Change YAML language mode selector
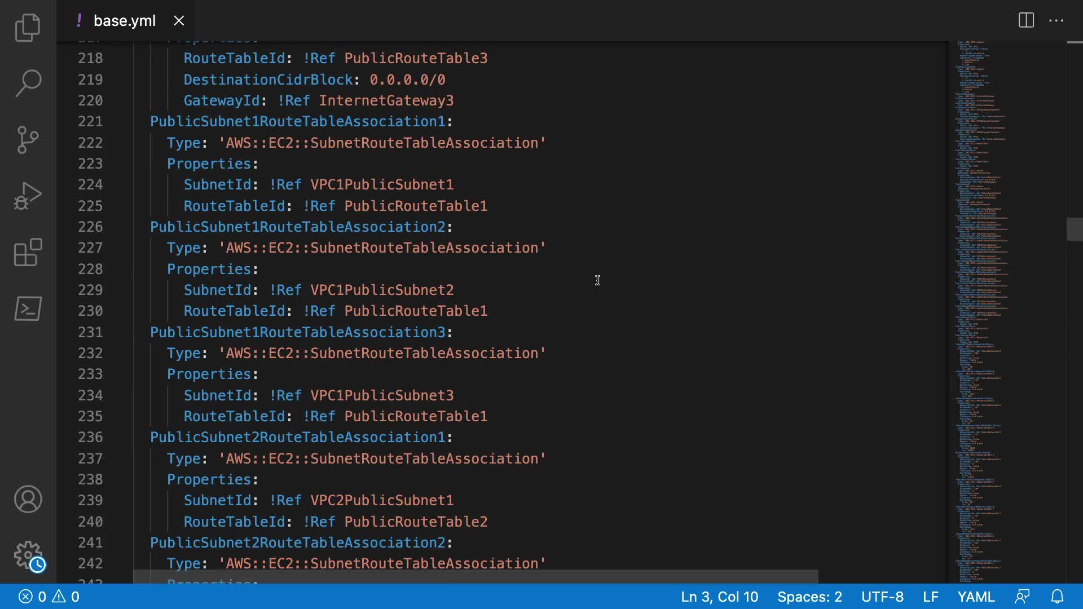The image size is (1083, 609). point(976,597)
